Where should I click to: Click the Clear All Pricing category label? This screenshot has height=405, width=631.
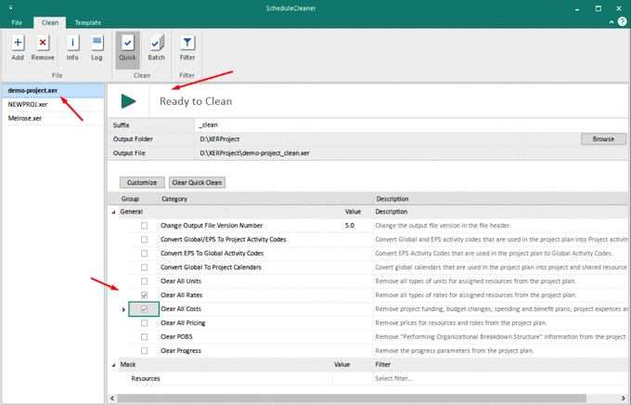[x=183, y=323]
